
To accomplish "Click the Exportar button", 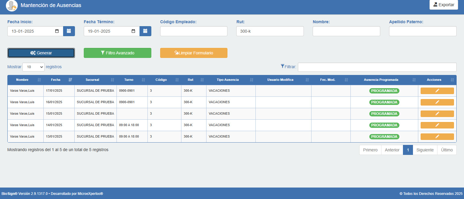I will [x=444, y=5].
